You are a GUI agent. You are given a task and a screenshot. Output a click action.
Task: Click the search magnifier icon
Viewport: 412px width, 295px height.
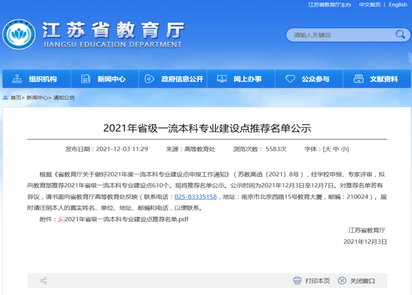click(x=400, y=34)
